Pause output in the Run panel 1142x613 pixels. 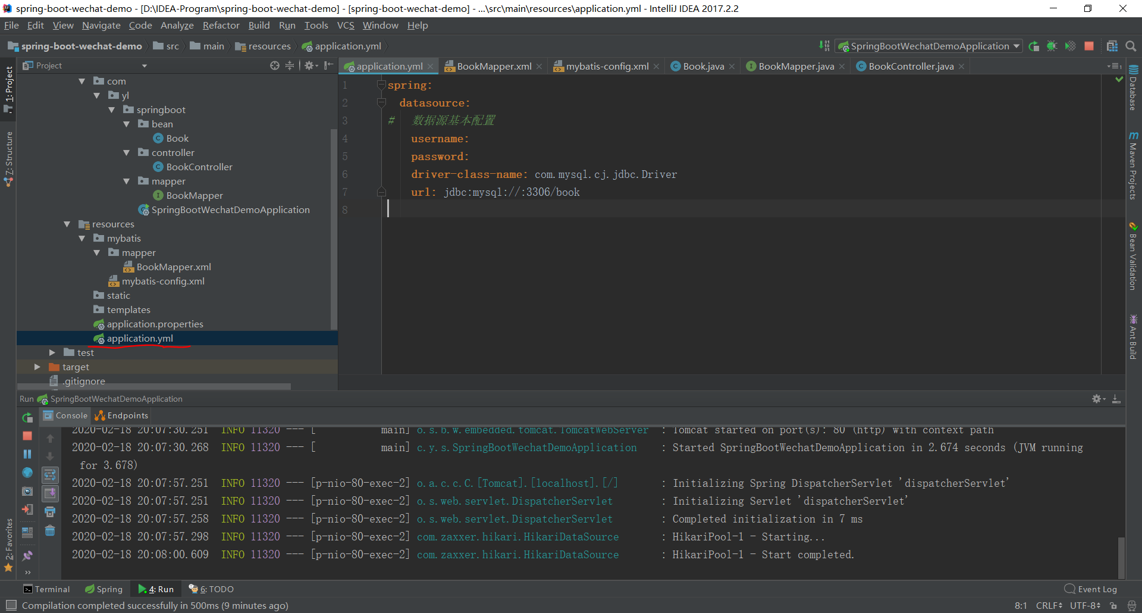click(27, 454)
